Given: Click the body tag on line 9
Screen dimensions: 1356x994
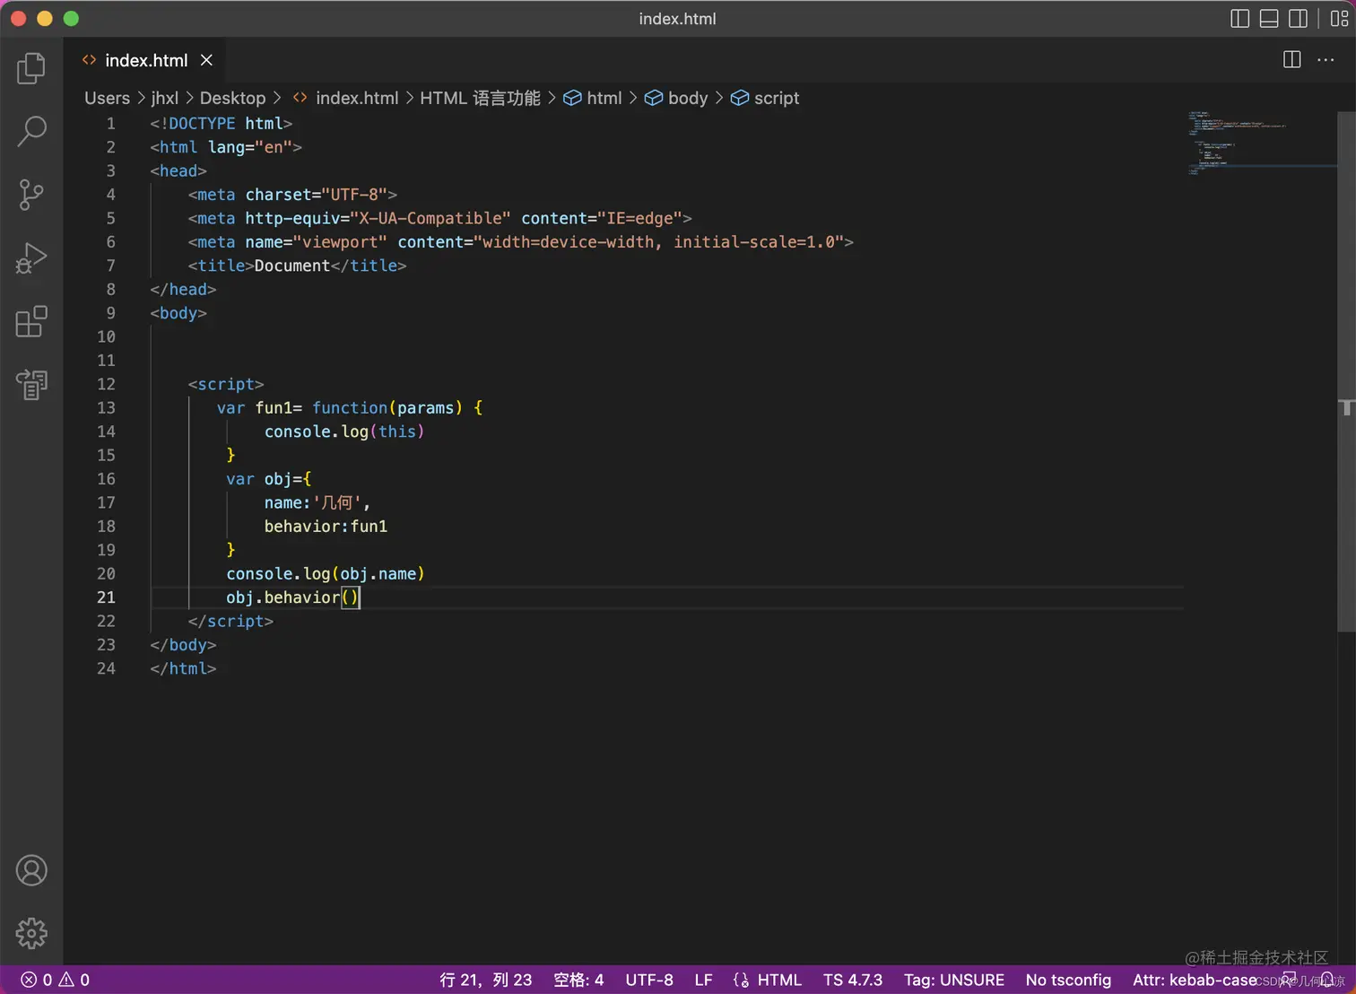Looking at the screenshot, I should (178, 313).
